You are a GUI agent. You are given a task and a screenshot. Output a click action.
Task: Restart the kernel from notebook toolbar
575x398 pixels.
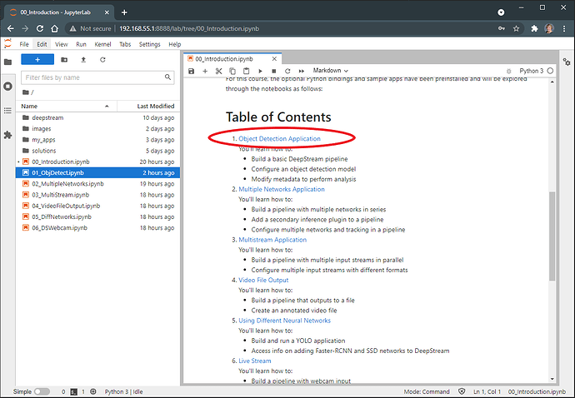click(287, 71)
